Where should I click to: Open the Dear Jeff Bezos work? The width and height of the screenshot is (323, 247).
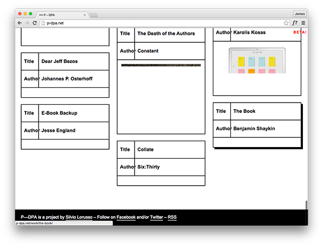pos(60,61)
